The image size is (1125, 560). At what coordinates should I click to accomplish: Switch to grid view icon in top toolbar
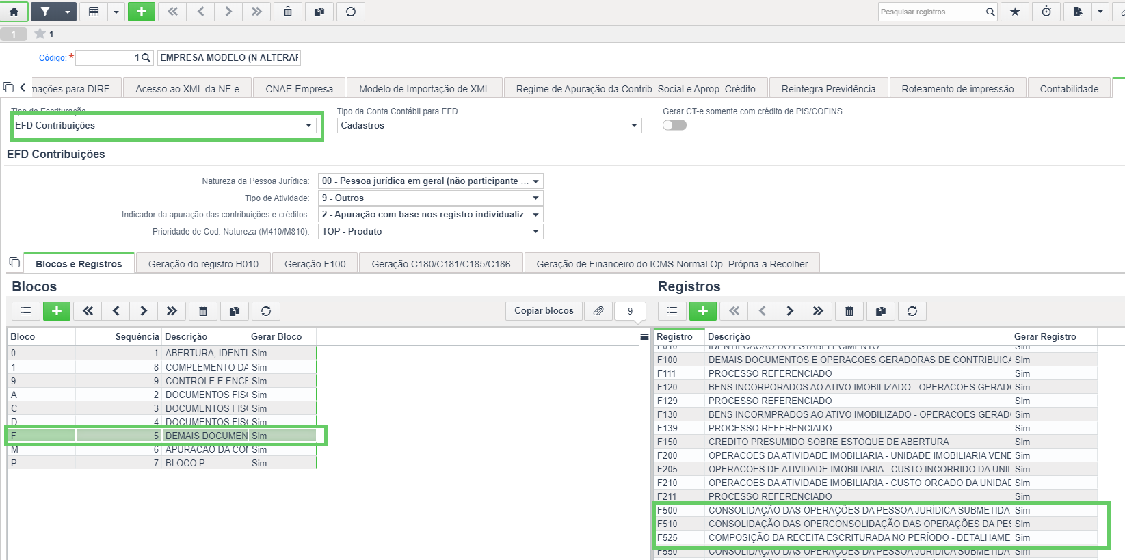coord(94,12)
